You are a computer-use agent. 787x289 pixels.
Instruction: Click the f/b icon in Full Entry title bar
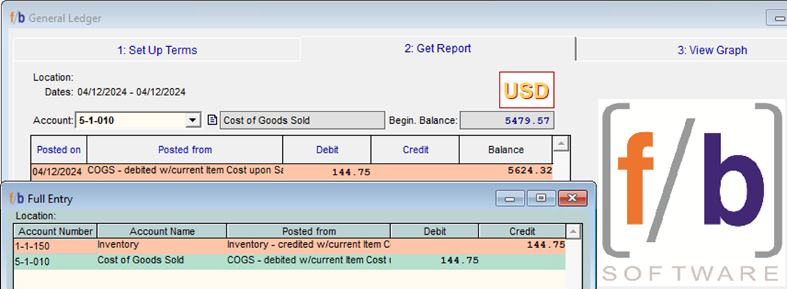(17, 198)
